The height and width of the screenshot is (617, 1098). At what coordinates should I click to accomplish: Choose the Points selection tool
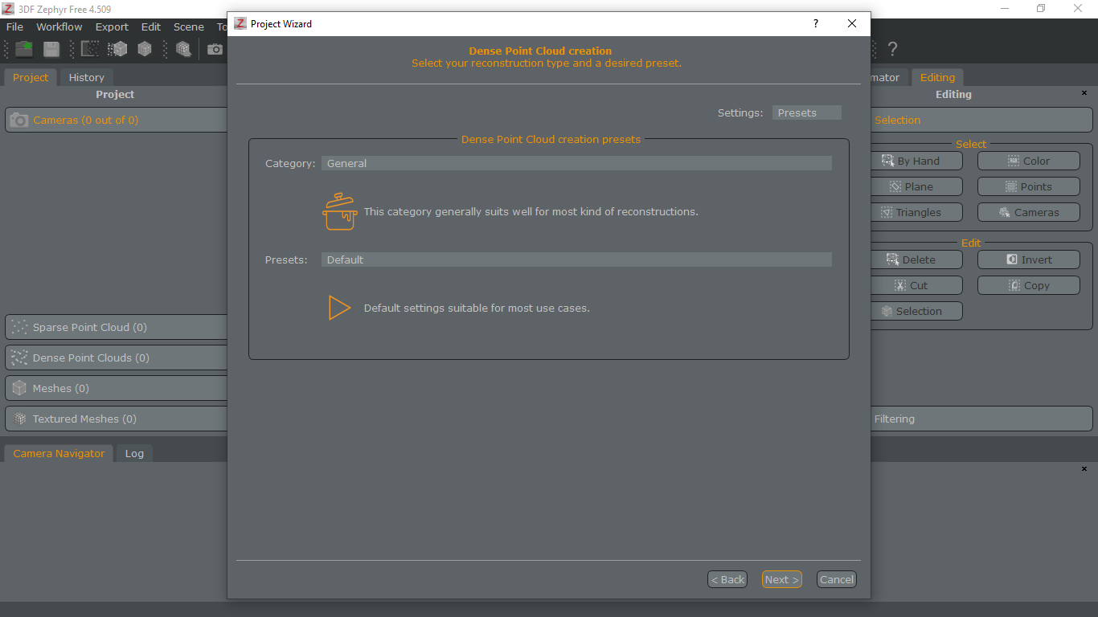click(x=1028, y=186)
